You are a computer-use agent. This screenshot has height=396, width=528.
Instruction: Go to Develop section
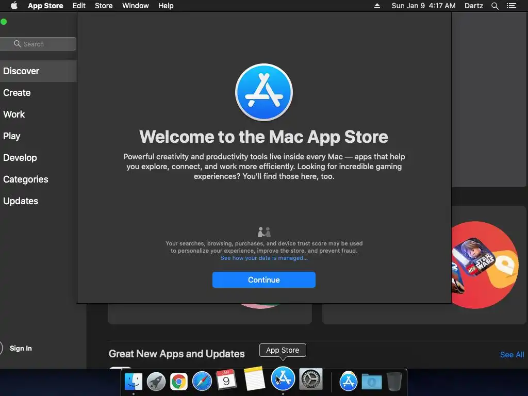(20, 158)
